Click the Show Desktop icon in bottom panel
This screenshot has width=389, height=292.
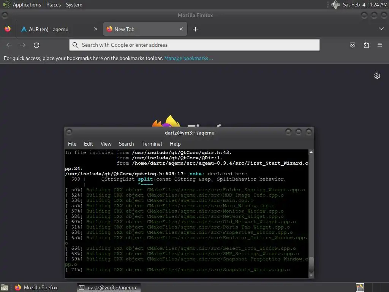pos(5,287)
